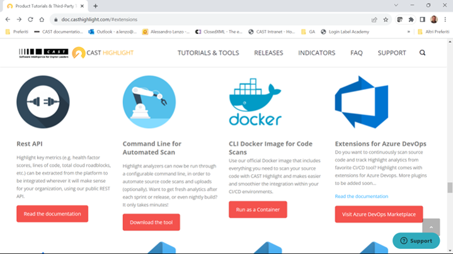The width and height of the screenshot is (453, 254).
Task: Click the padlock site info icon
Action: [x=55, y=19]
